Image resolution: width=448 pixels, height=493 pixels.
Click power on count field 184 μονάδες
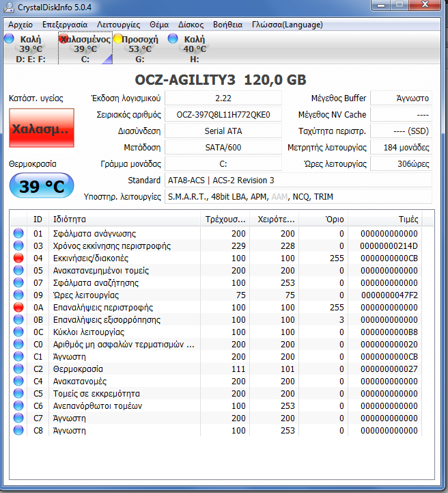tap(402, 147)
